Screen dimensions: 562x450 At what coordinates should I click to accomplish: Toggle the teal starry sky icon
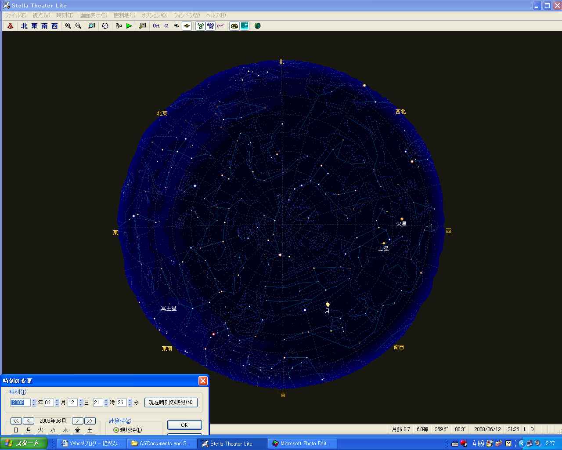click(245, 26)
